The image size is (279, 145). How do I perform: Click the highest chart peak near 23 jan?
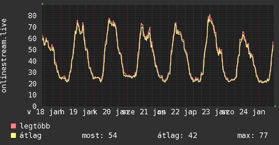[210, 15]
